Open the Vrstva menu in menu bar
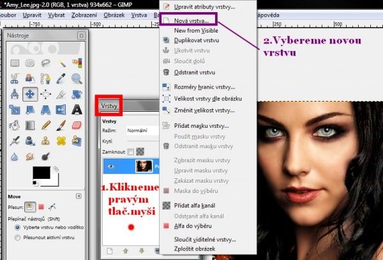Image resolution: width=383 pixels, height=260 pixels. (139, 15)
